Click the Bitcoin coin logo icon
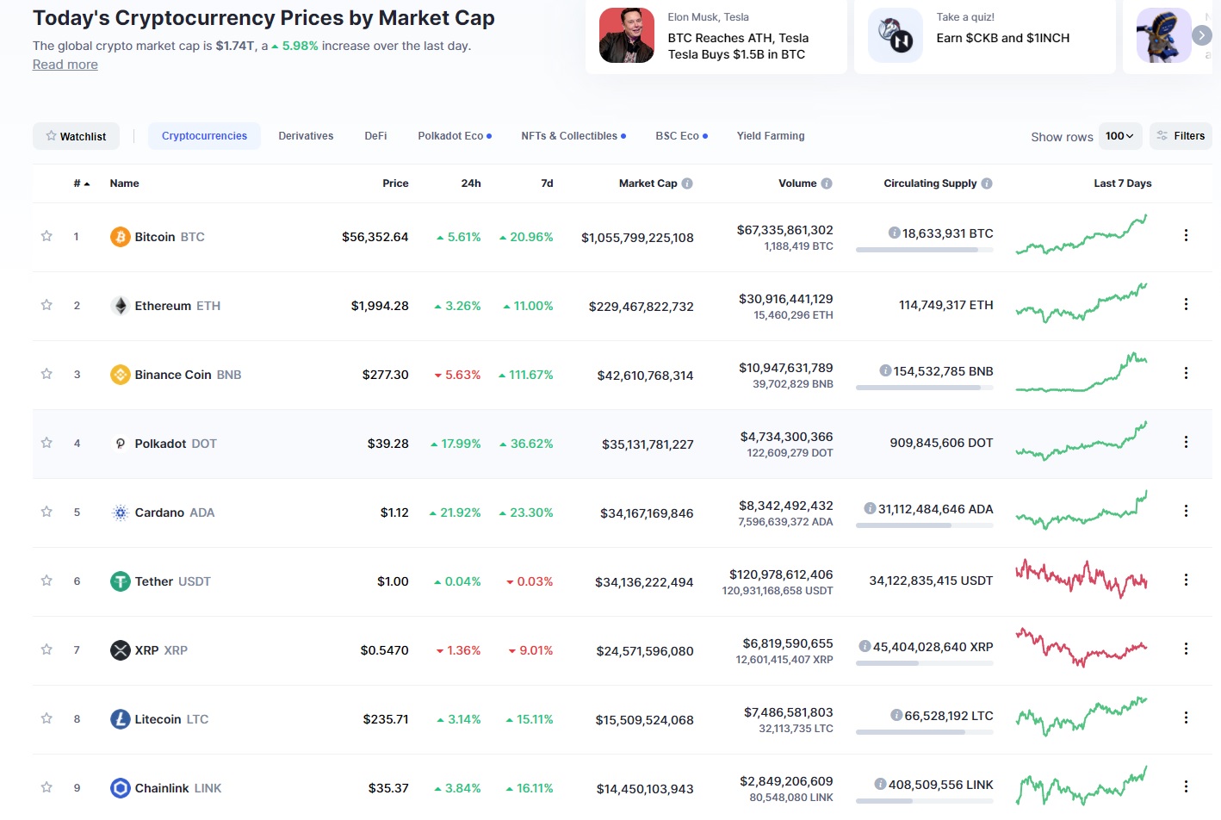 coord(121,237)
